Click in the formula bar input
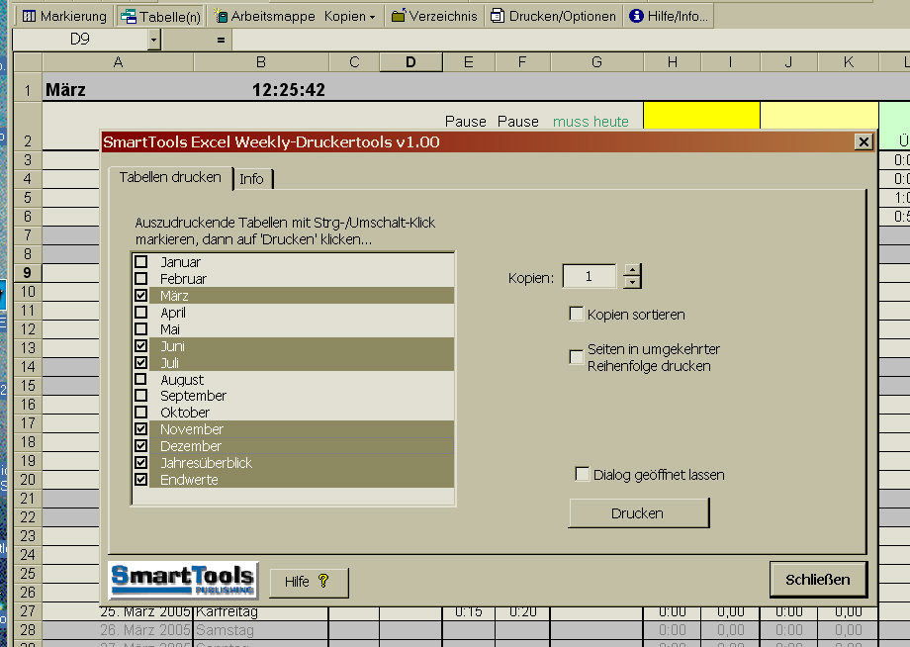This screenshot has width=910, height=647. (571, 40)
